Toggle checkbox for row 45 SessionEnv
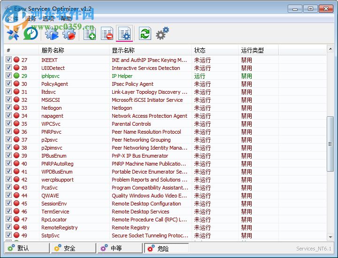The height and width of the screenshot is (258, 338). pyautogui.click(x=8, y=203)
